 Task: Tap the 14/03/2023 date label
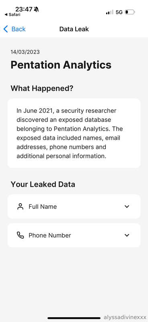(x=25, y=52)
